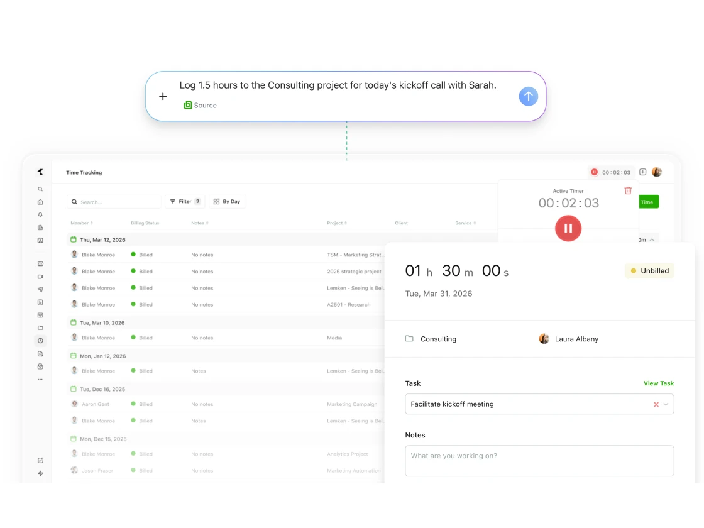Click the Consulting project folder icon
Viewport: 704px width, 528px height.
tap(409, 339)
